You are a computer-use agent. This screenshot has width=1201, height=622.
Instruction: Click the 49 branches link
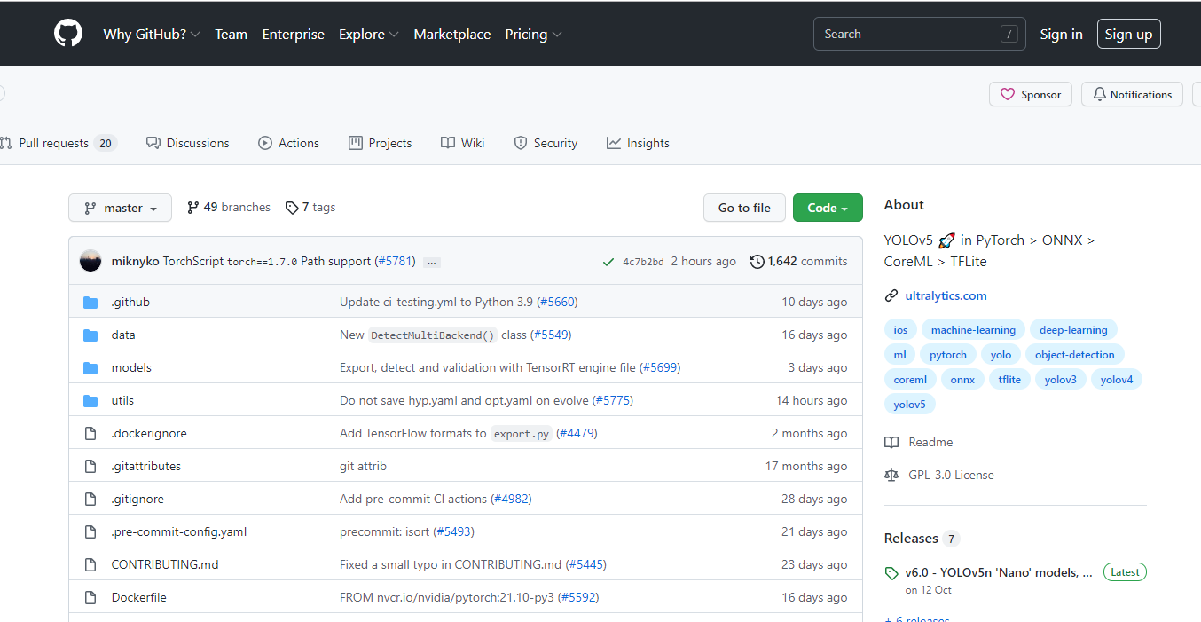coord(229,208)
